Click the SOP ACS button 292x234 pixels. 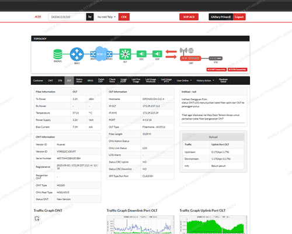click(189, 17)
